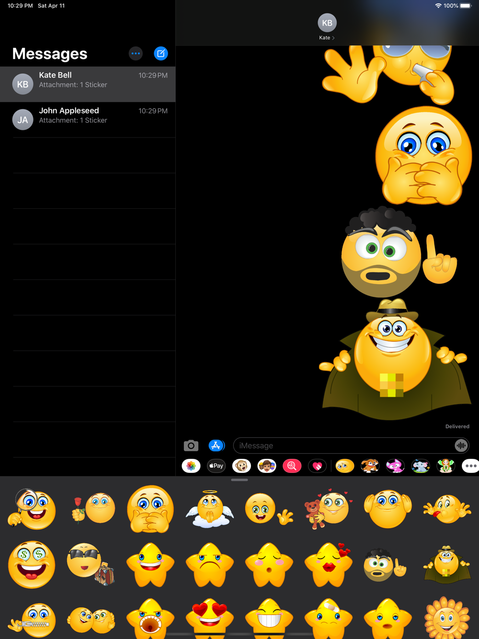Pick the tongue-out emoji with waving hands

click(x=447, y=509)
